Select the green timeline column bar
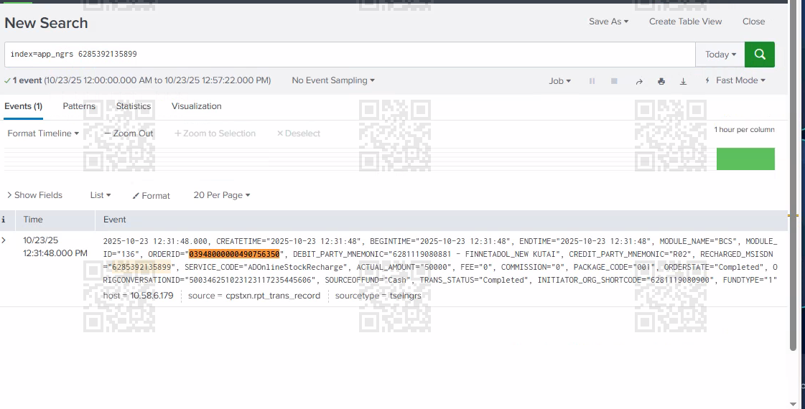The width and height of the screenshot is (805, 409). [745, 159]
